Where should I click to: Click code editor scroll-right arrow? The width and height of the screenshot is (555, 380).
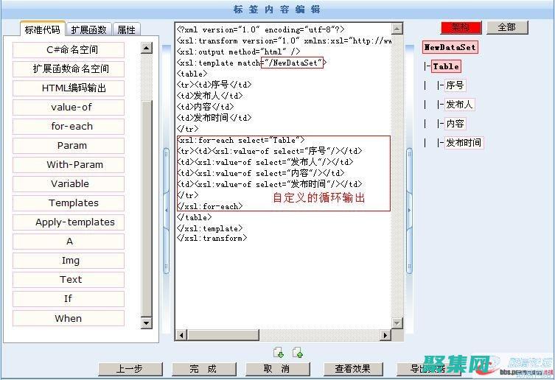point(385,335)
